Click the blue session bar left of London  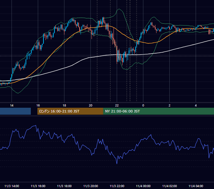(15, 111)
